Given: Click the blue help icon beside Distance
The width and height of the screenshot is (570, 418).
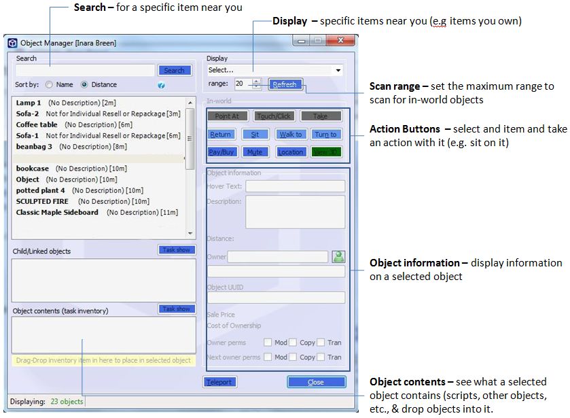Looking at the screenshot, I should point(161,86).
